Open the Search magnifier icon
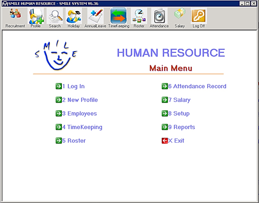The height and width of the screenshot is (203, 259). tap(55, 16)
